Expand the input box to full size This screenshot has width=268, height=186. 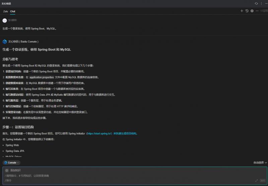coord(257,180)
